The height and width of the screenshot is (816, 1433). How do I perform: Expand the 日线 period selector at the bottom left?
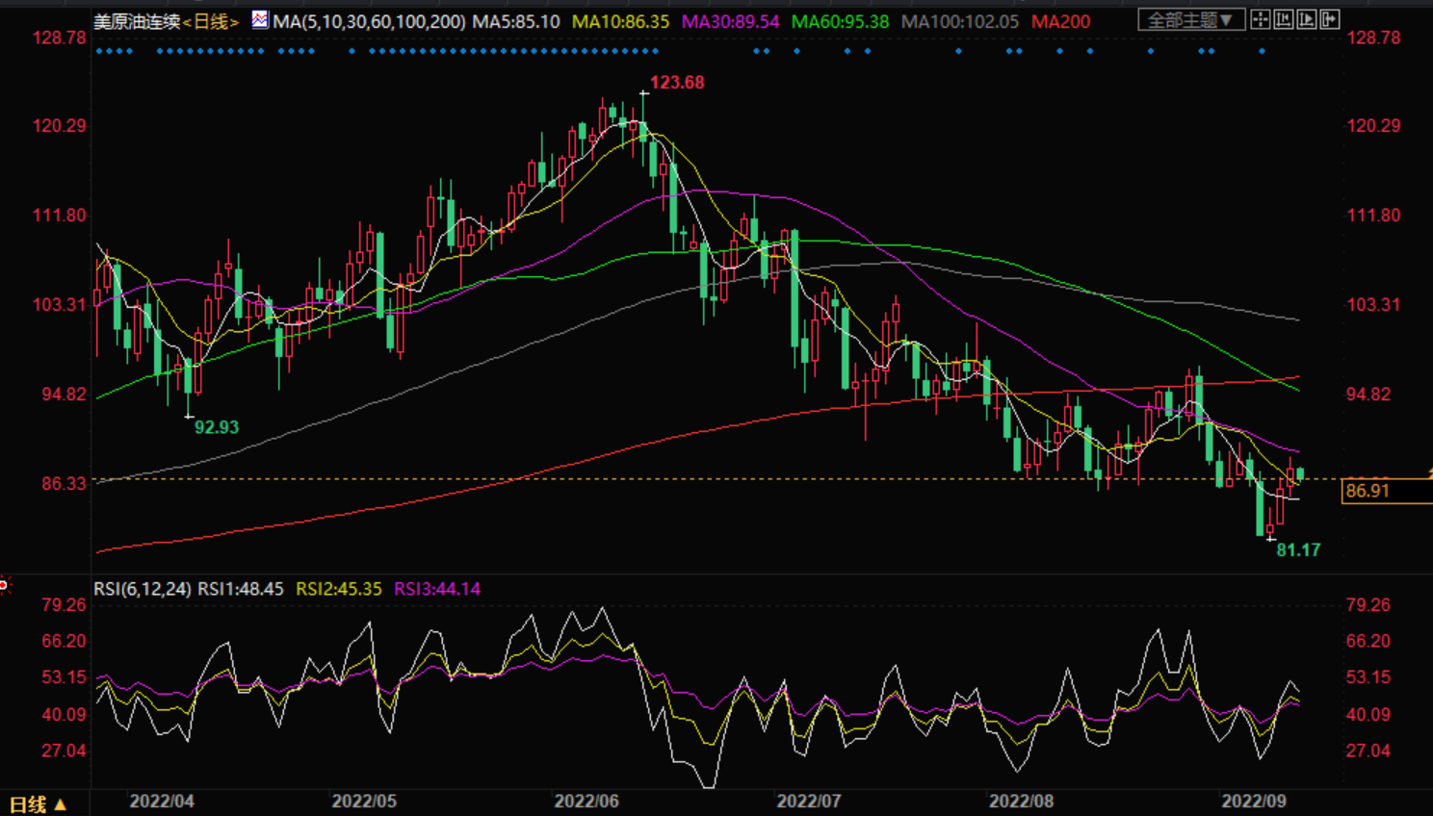39,804
